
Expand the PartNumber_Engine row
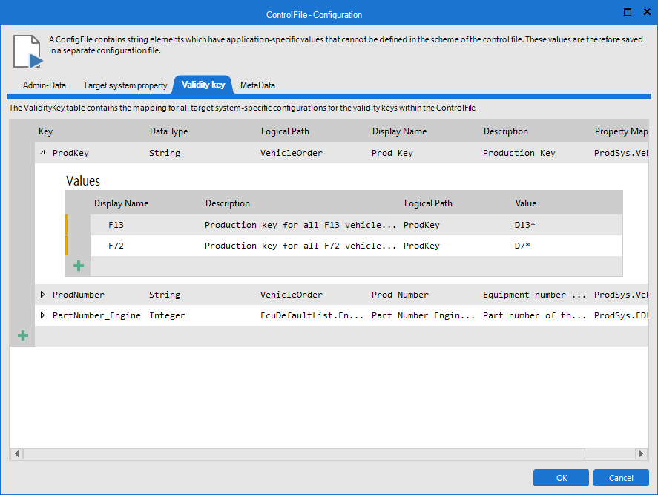pos(42,315)
